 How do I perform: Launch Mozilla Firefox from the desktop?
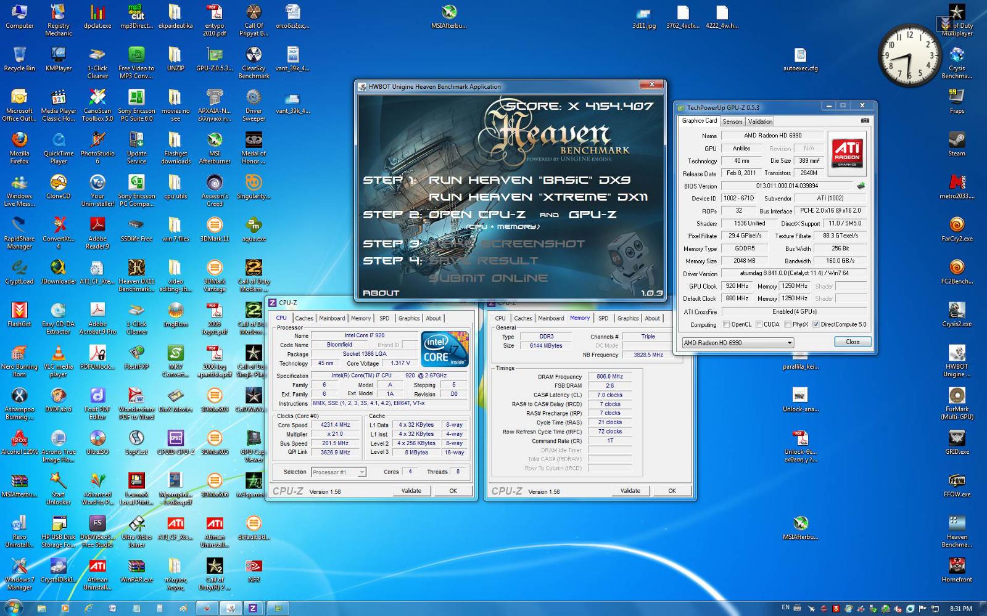pos(19,148)
